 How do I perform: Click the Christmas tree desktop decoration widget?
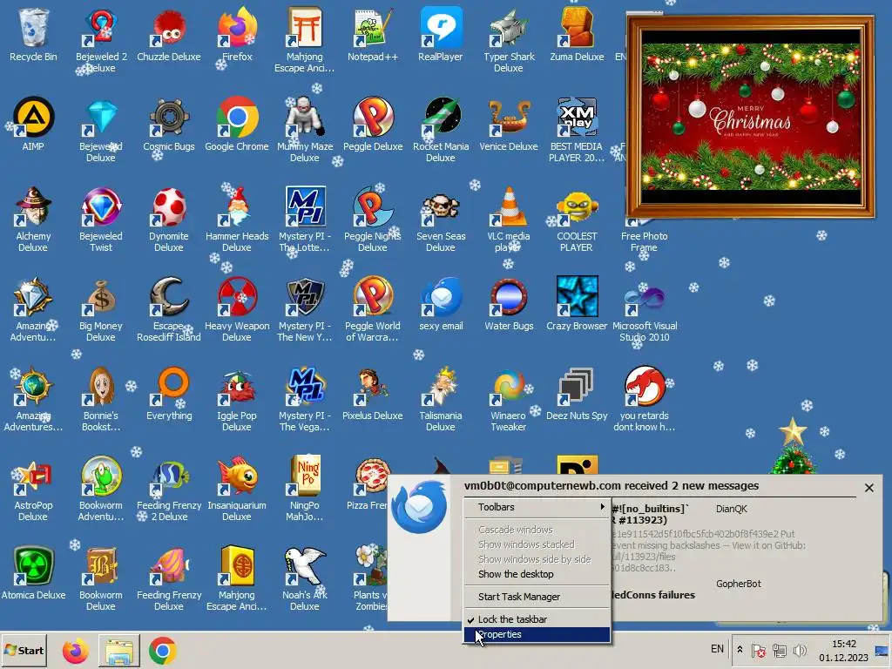coord(793,447)
